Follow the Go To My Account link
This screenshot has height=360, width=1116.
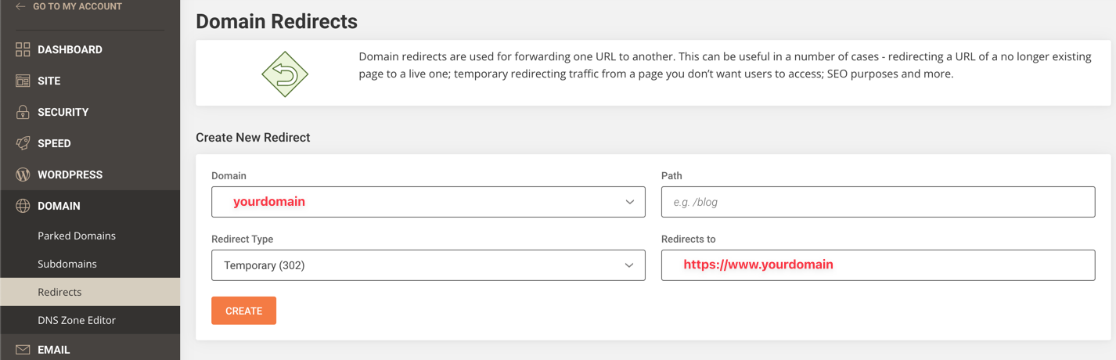coord(77,6)
